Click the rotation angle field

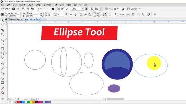tap(60, 14)
